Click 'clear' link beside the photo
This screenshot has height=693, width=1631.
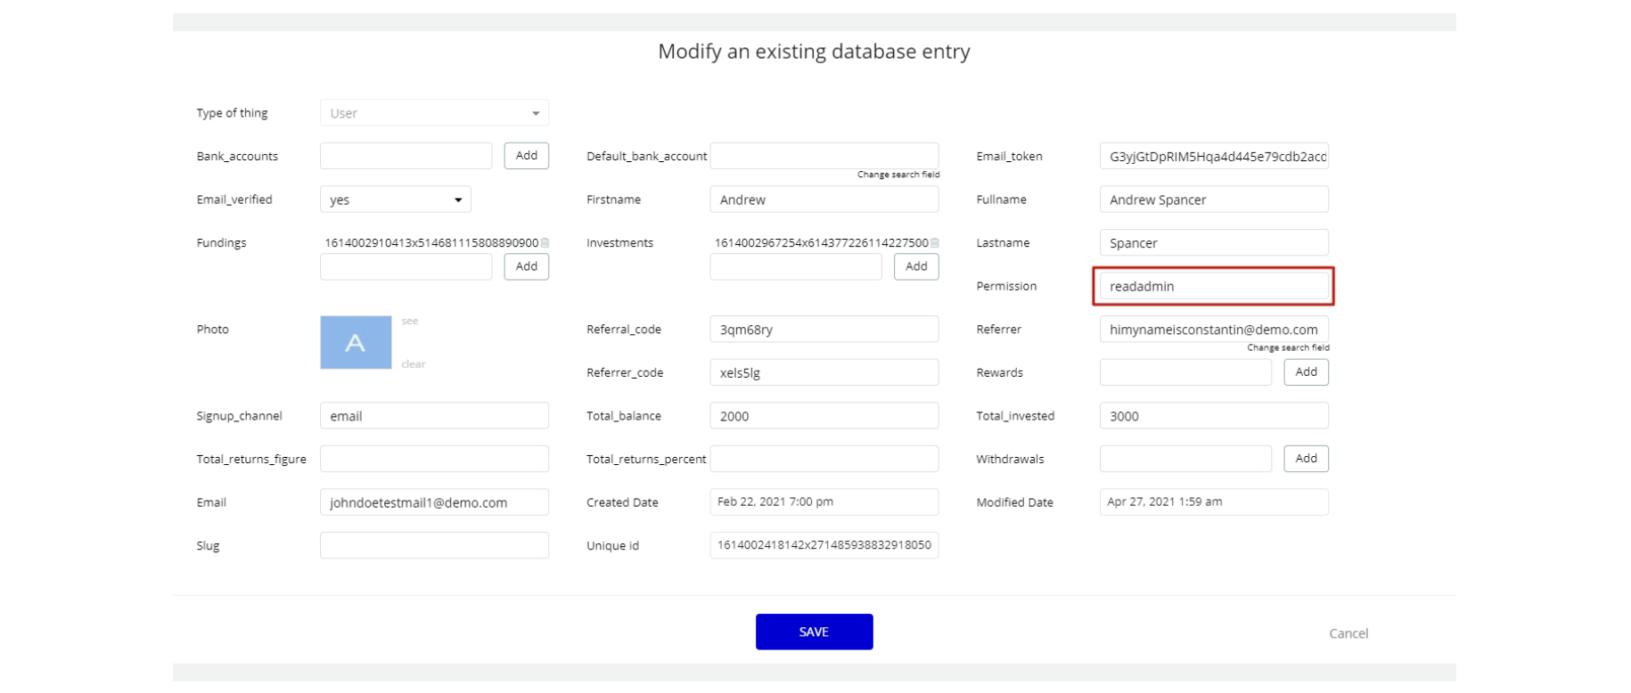tap(413, 364)
